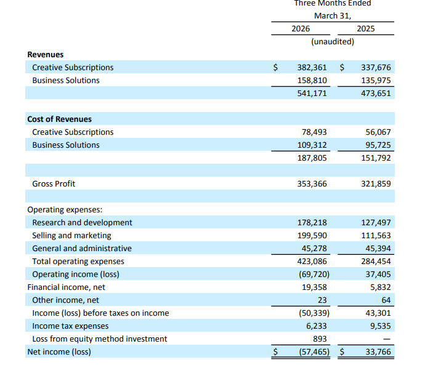
Task: Select 'Selling and marketing' row label
Action: pyautogui.click(x=71, y=236)
